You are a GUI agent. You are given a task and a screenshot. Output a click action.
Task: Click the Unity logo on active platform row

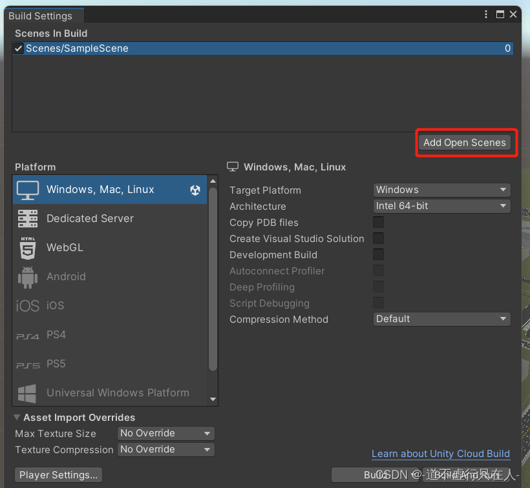click(195, 190)
